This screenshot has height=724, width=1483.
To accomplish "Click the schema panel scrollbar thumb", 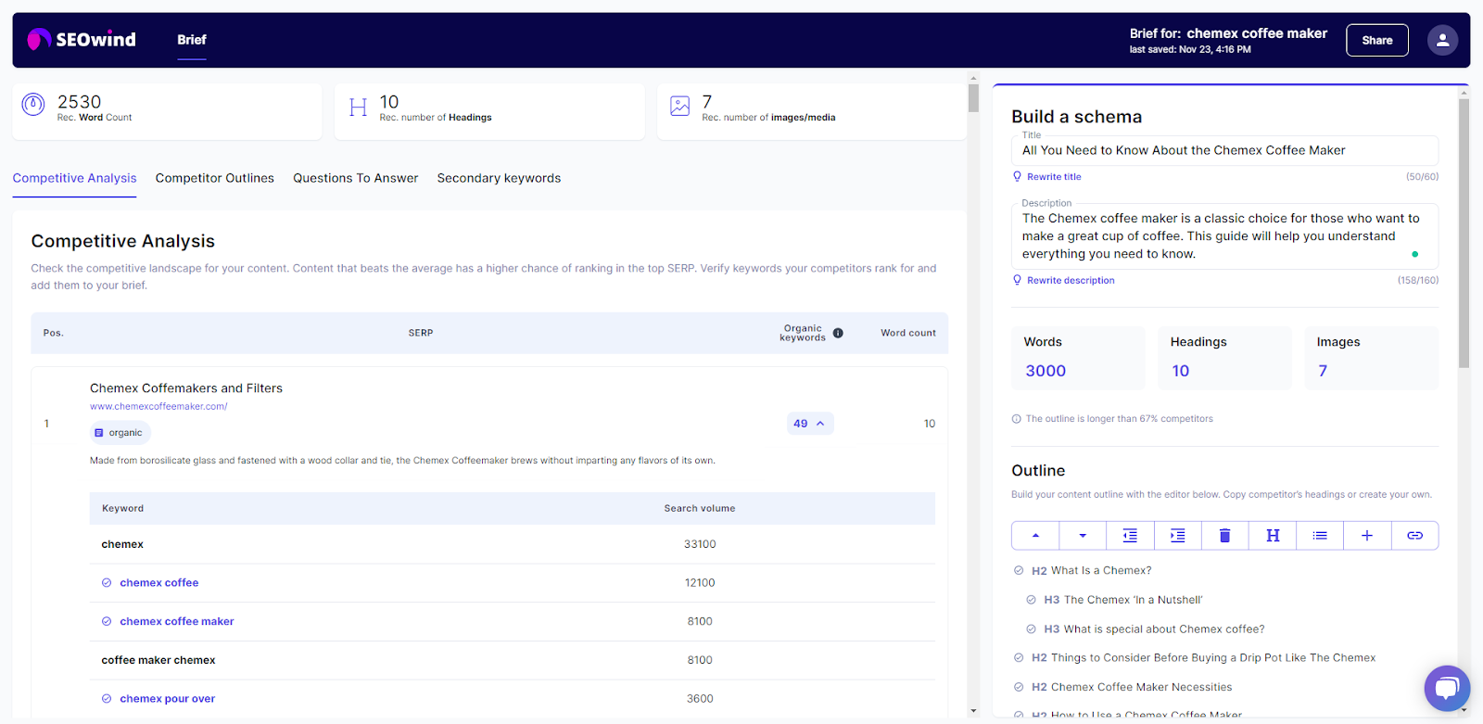I will click(1464, 234).
